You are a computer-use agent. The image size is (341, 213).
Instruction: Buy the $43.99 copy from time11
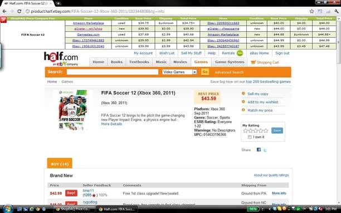click(x=71, y=193)
